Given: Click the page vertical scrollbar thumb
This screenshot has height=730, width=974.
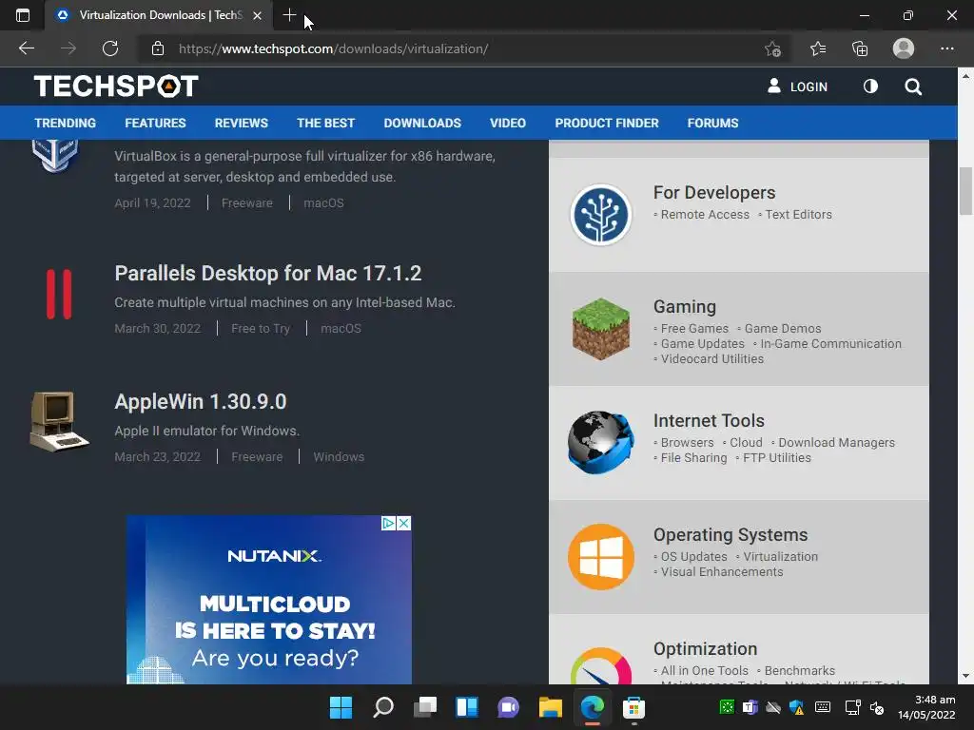Looking at the screenshot, I should click(x=966, y=191).
